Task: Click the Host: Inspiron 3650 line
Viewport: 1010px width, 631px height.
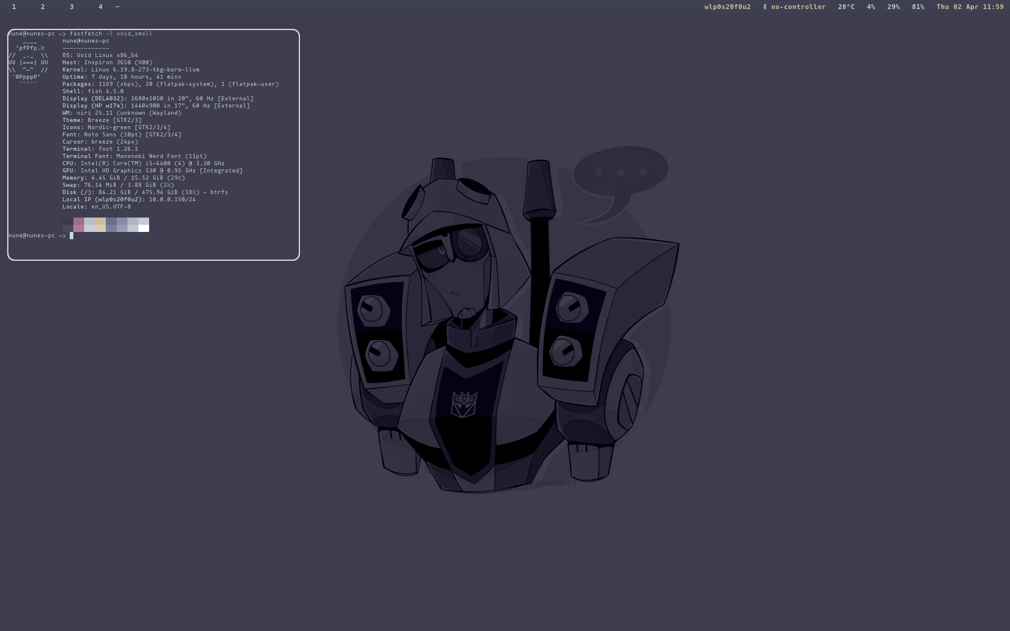Action: pyautogui.click(x=108, y=62)
